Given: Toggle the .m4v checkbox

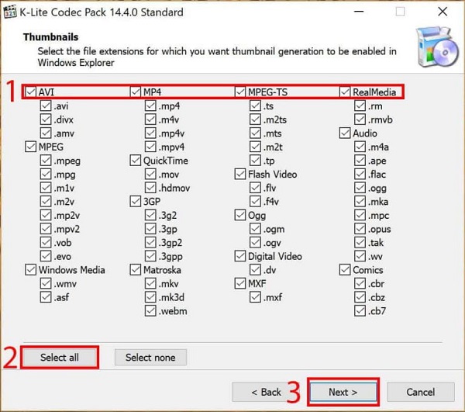Looking at the screenshot, I should 150,119.
